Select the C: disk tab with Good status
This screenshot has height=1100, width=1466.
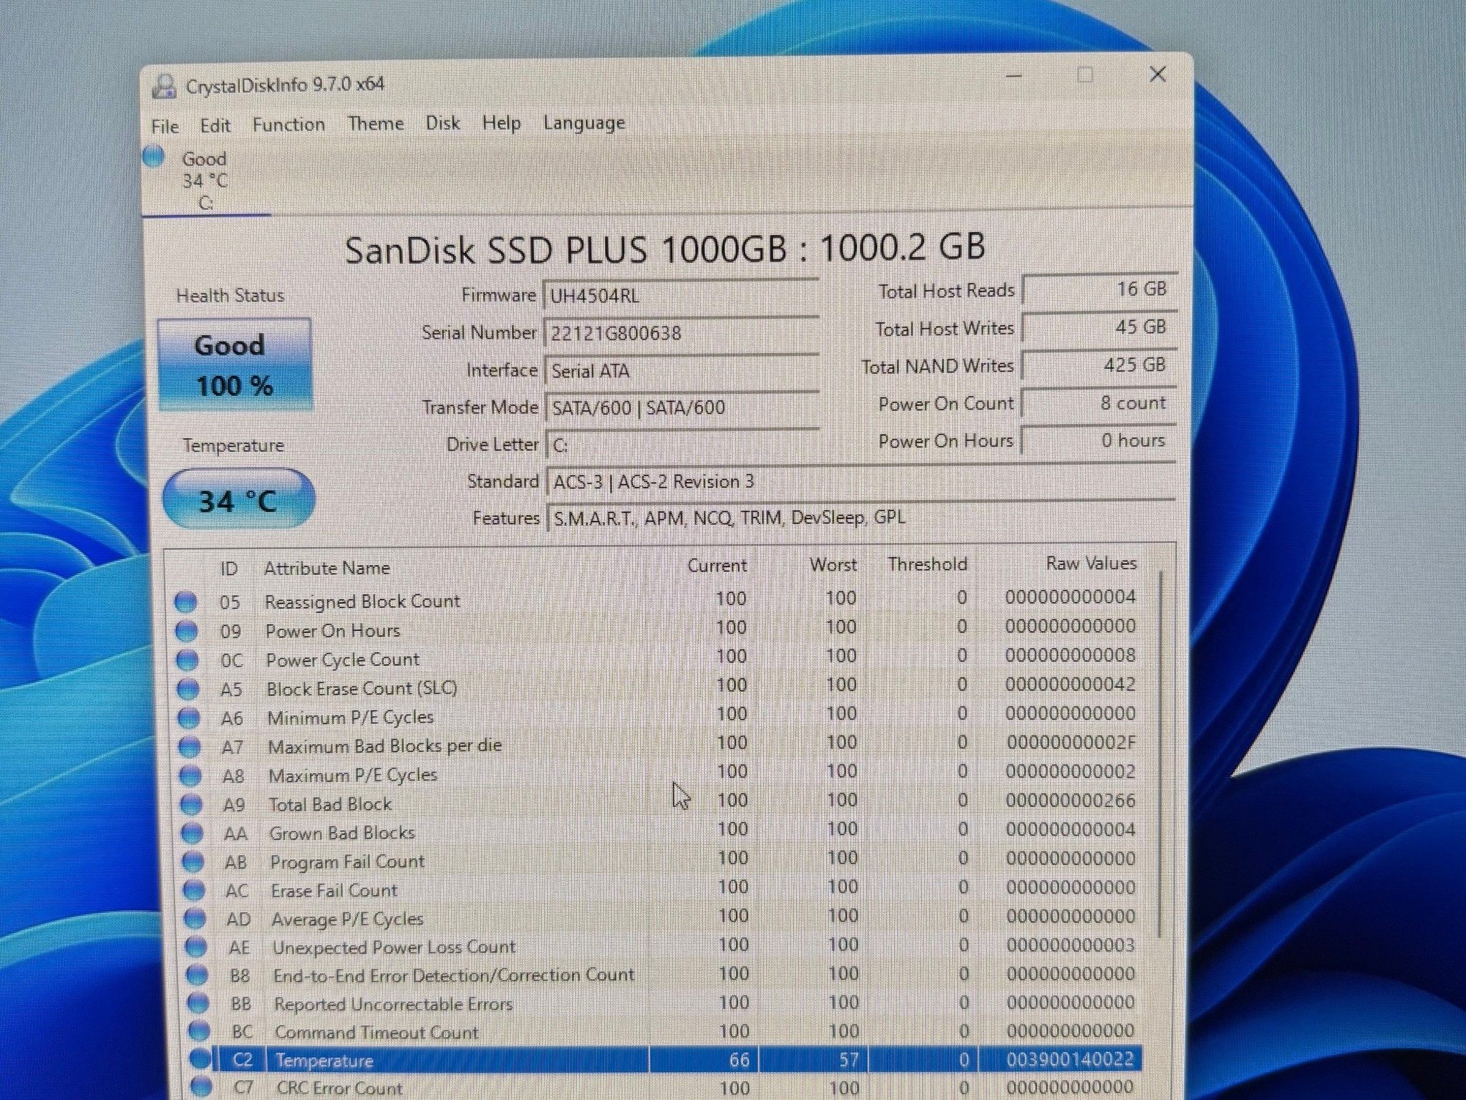click(x=205, y=180)
